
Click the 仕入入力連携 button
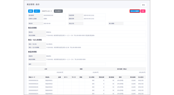click(x=135, y=11)
